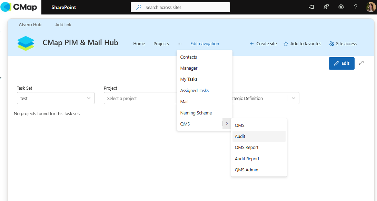Open the Select a project combo box
Image resolution: width=377 pixels, height=201 pixels.
click(140, 98)
